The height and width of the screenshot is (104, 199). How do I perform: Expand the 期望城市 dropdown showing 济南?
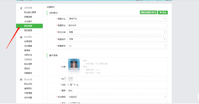pos(117,39)
